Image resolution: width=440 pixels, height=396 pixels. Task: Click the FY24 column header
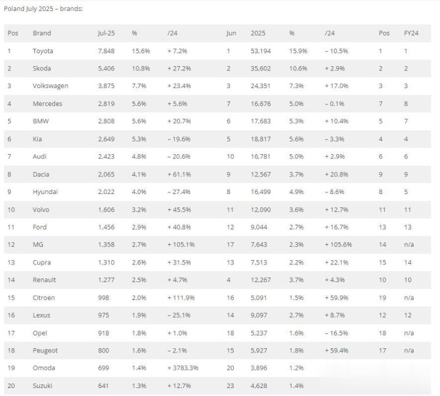pos(411,33)
